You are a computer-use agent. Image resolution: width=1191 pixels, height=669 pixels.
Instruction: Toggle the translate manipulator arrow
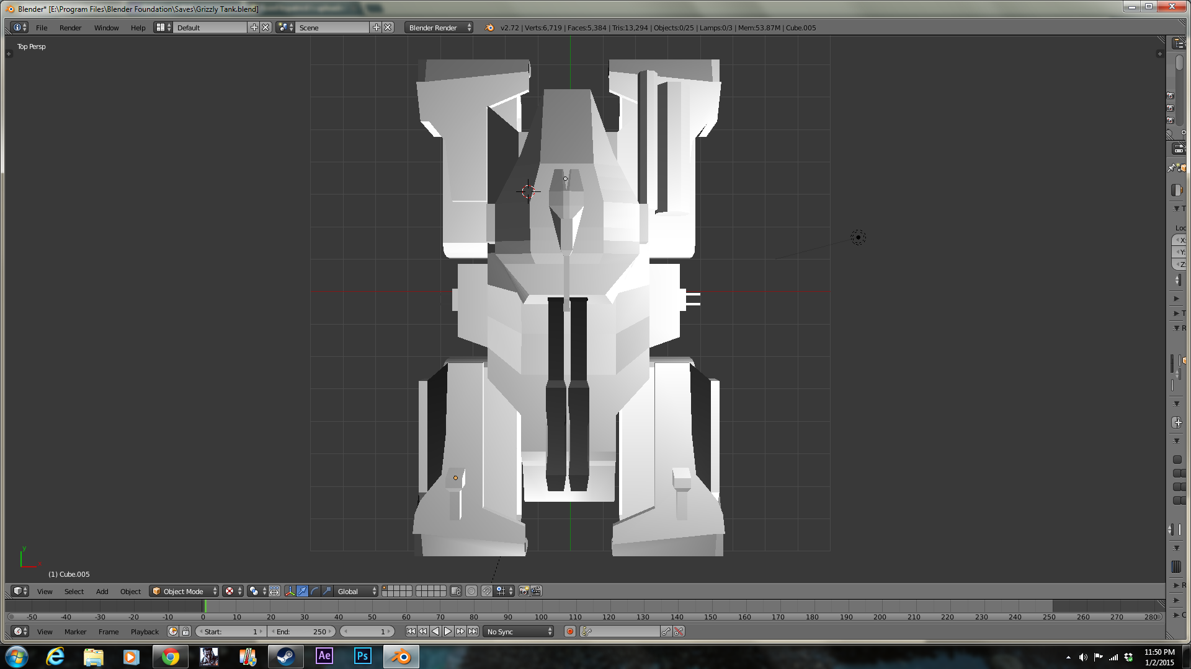point(302,591)
